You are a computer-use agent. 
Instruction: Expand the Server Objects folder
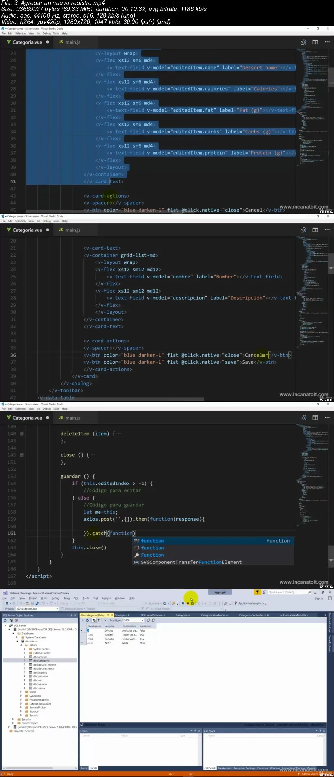pos(13,723)
